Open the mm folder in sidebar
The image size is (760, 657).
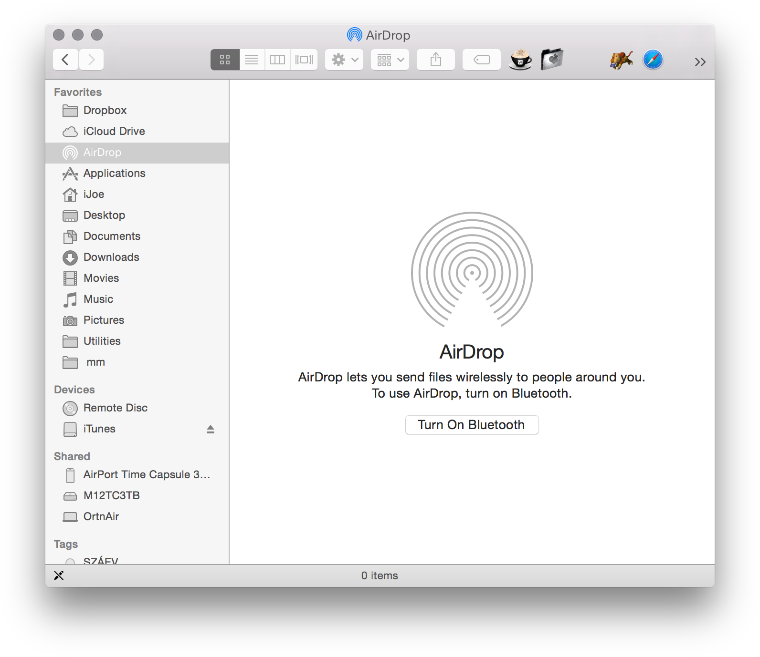pos(137,362)
